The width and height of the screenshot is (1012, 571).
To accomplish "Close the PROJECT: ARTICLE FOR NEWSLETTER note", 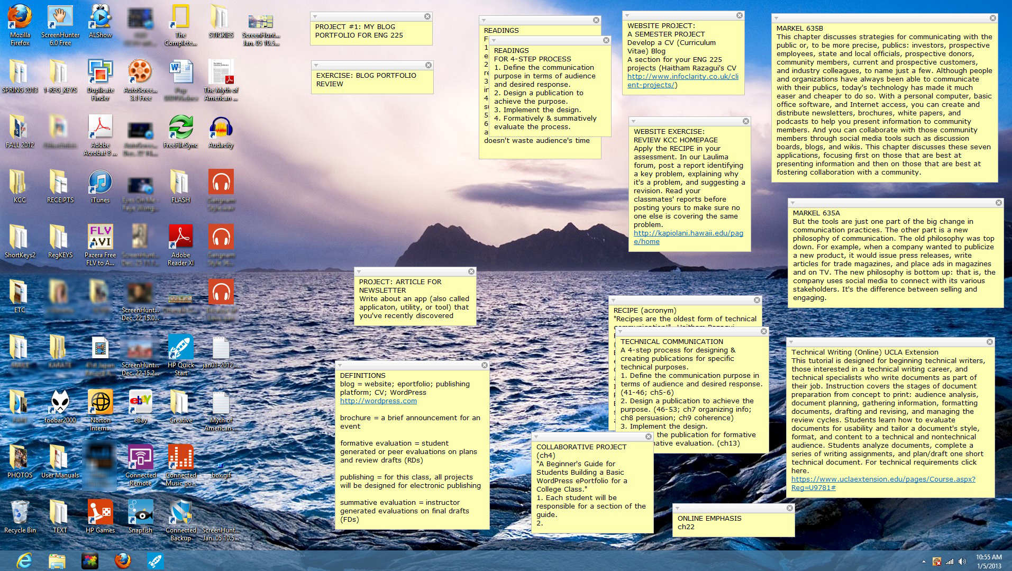I will tap(471, 271).
